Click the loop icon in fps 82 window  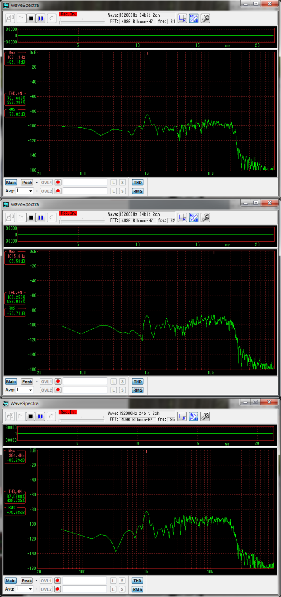click(x=52, y=218)
